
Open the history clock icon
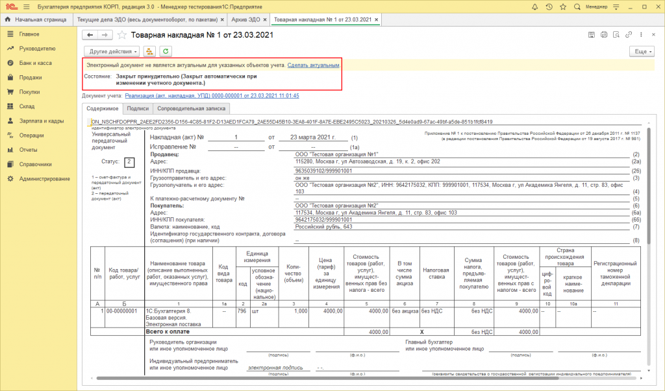549,6
